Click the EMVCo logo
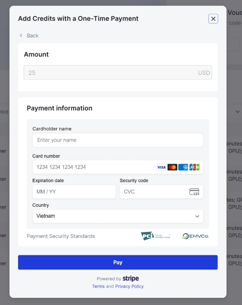The image size is (242, 305). [195, 236]
